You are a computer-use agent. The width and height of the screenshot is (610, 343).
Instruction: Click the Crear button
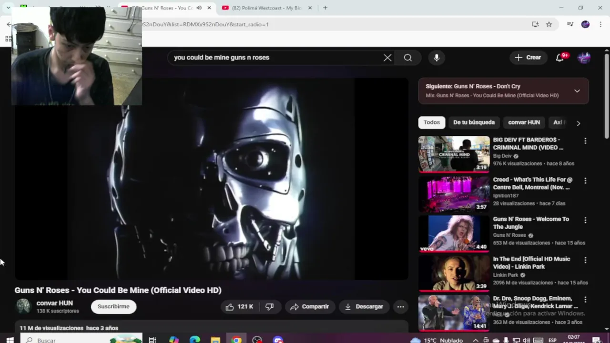coord(528,58)
